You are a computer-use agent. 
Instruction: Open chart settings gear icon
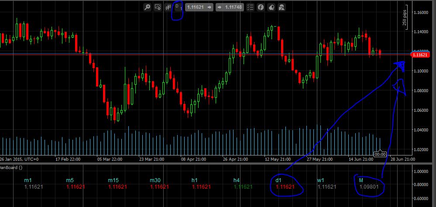(x=158, y=7)
